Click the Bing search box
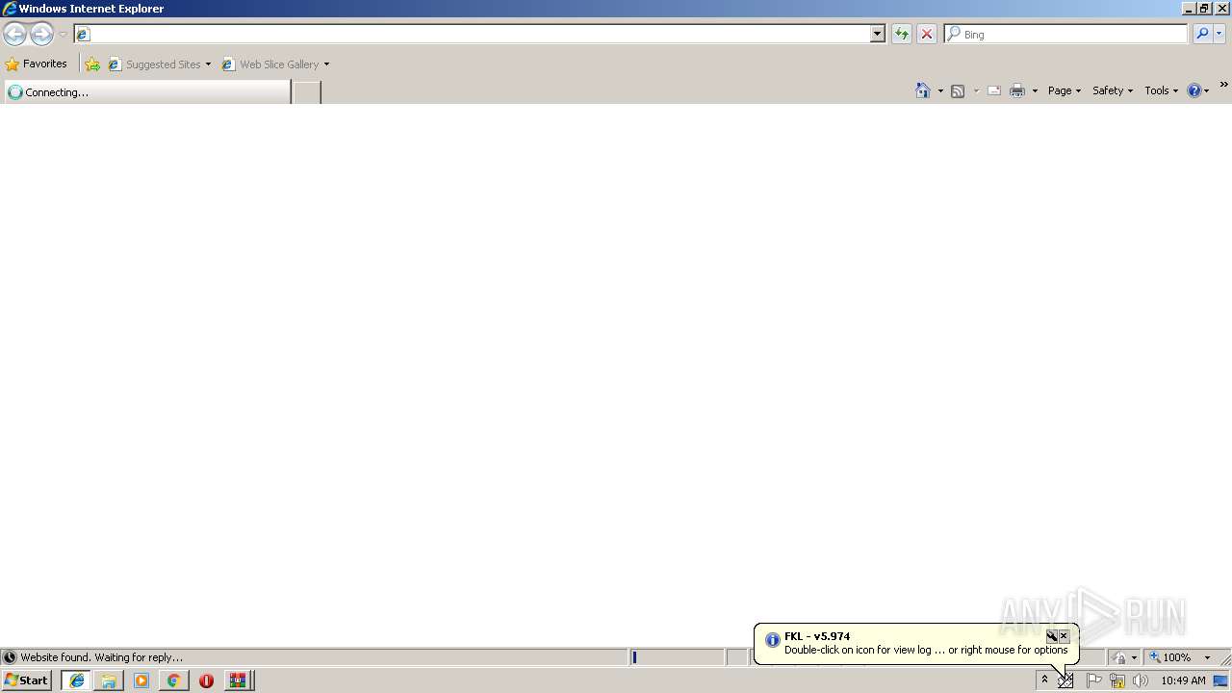The width and height of the screenshot is (1232, 693). 1065,34
